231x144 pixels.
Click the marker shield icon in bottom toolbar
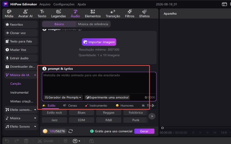point(66,141)
